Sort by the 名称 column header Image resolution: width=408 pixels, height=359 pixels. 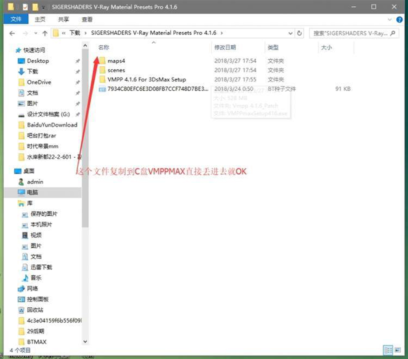[x=104, y=47]
